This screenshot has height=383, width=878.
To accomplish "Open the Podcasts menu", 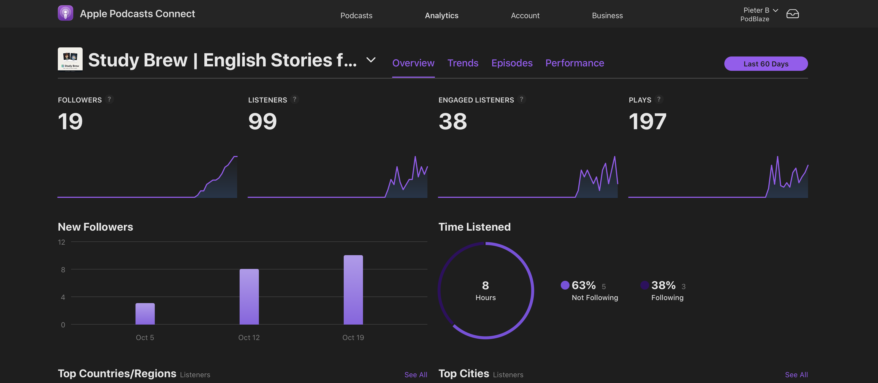I will click(356, 15).
